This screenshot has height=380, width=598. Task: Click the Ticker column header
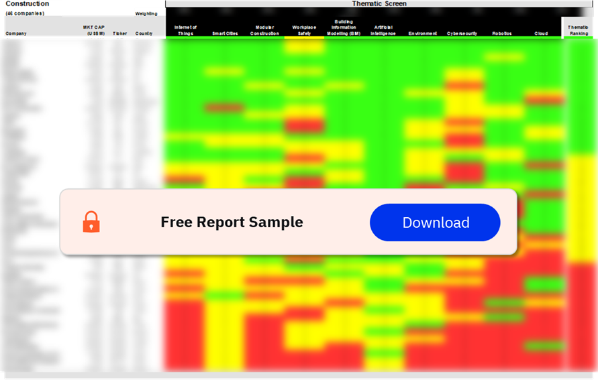[x=119, y=34]
